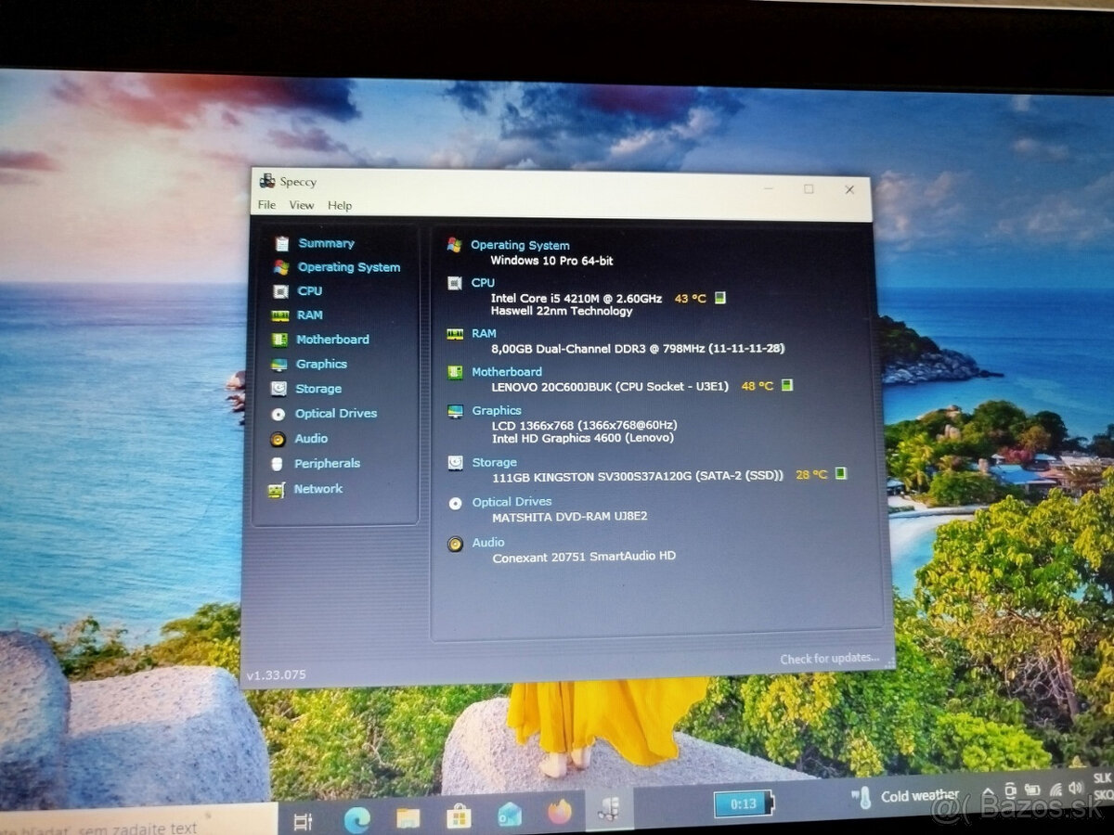Image resolution: width=1114 pixels, height=835 pixels.
Task: Open the volume icon in system tray
Action: coord(1075,788)
